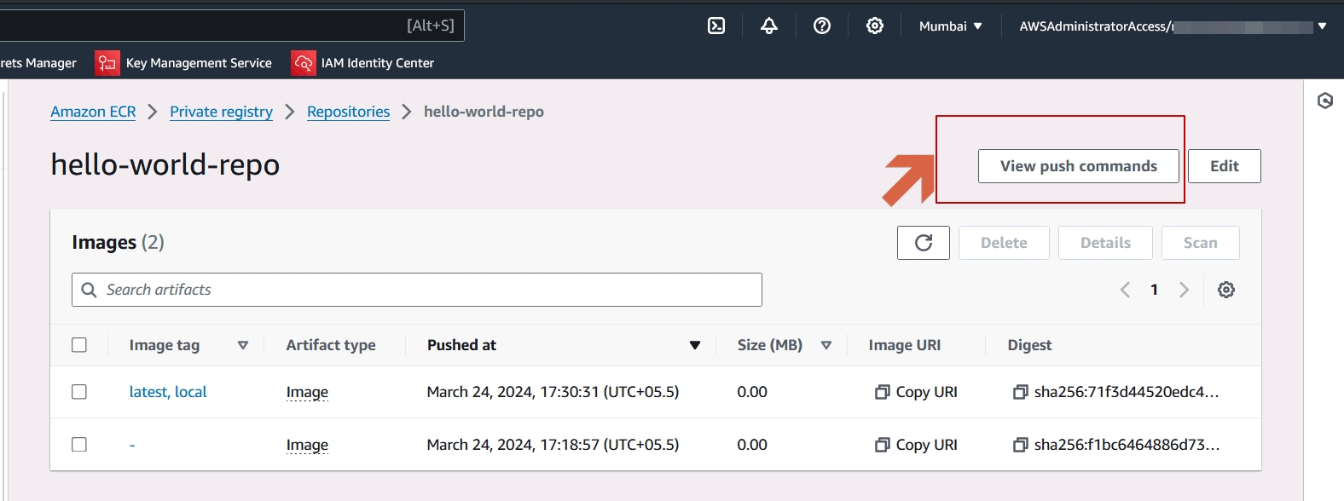1344x501 pixels.
Task: Open Secrets Manager shortcut
Action: [x=38, y=63]
